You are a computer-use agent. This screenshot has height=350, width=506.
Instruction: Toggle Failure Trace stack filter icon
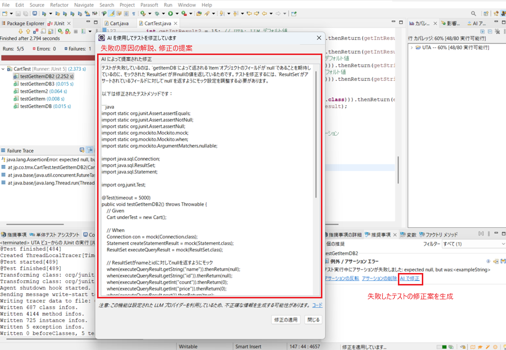click(x=90, y=150)
